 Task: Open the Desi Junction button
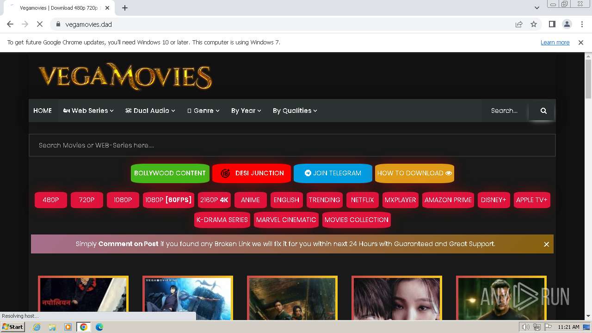(x=252, y=173)
